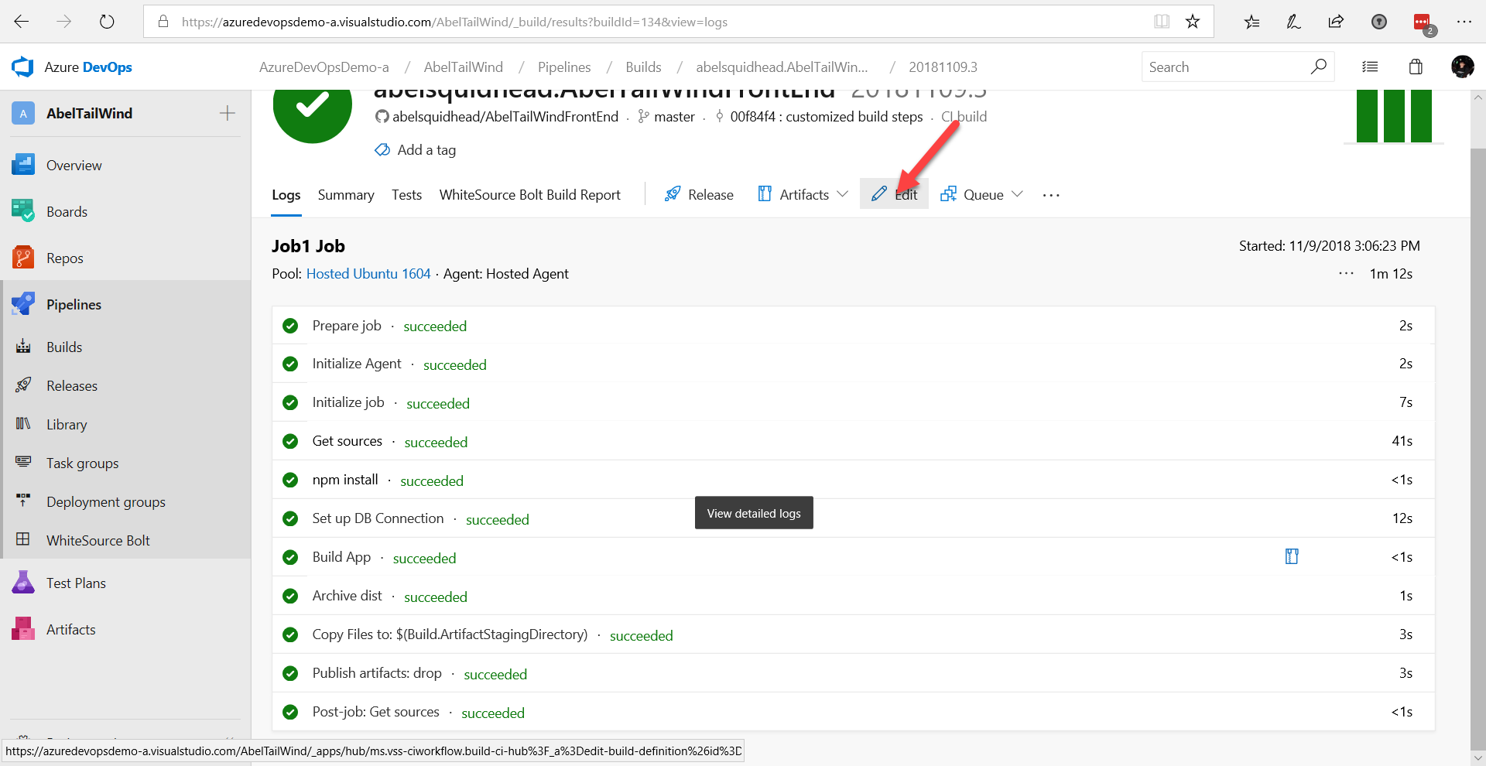Click Add a tag link

[426, 150]
